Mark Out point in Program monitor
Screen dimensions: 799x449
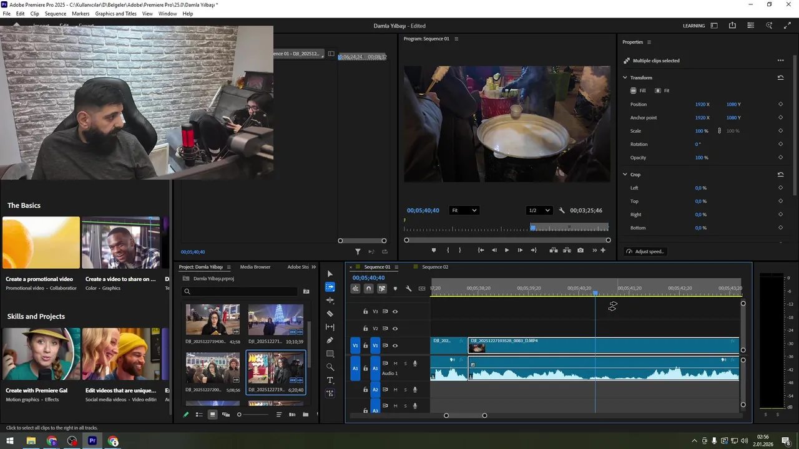(x=460, y=250)
